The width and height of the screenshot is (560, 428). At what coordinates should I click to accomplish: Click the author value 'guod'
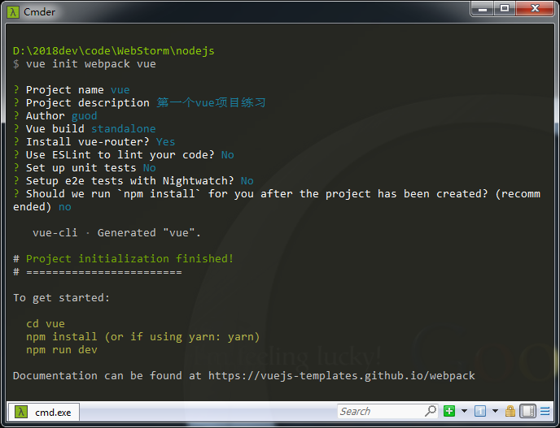click(x=85, y=116)
